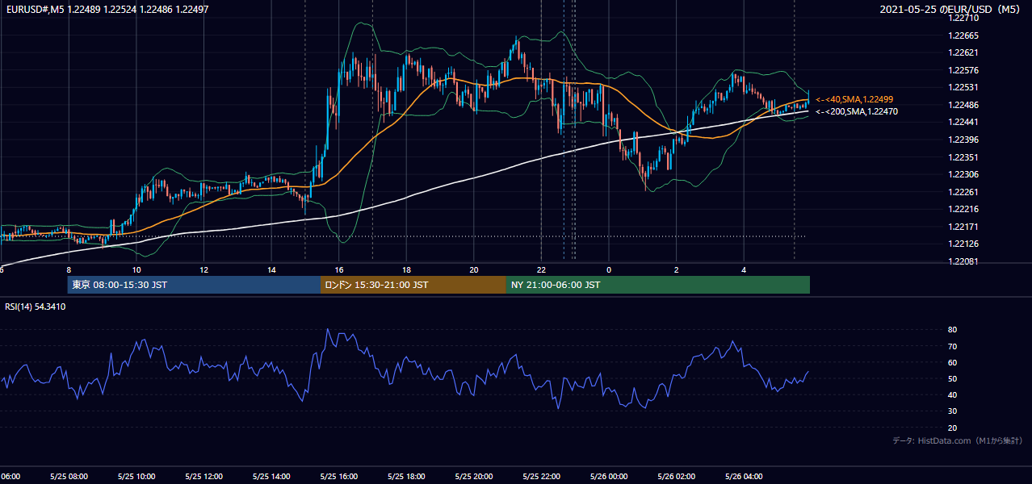Click the 5/25 20:00 time axis label
Image resolution: width=1032 pixels, height=484 pixels.
click(x=474, y=477)
